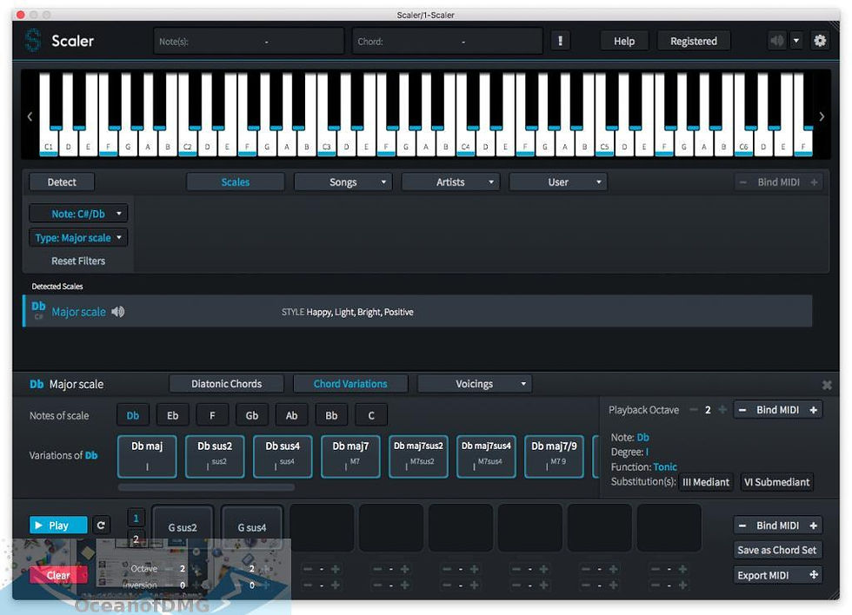
Task: Click the Registered button
Action: coord(694,41)
